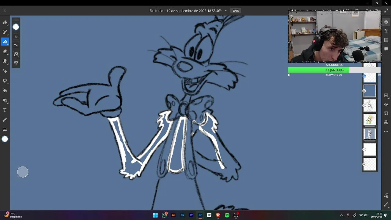
Task: Select the Text tool
Action: point(5,110)
